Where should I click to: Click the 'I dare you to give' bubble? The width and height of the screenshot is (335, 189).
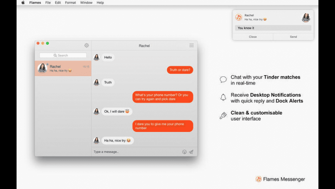pos(163,126)
